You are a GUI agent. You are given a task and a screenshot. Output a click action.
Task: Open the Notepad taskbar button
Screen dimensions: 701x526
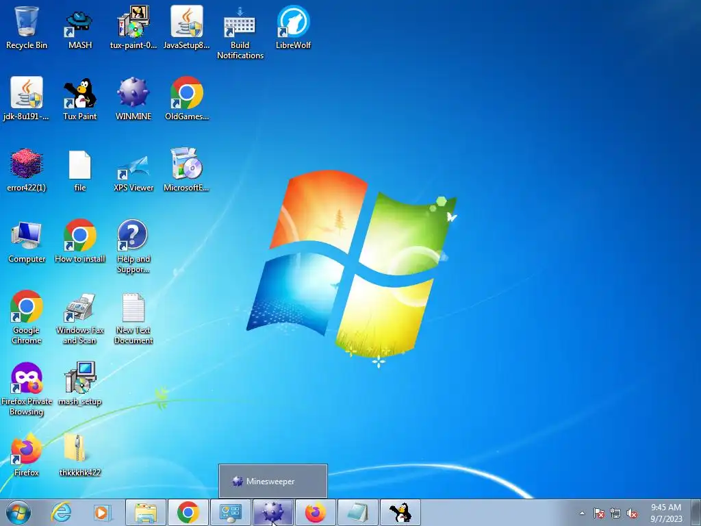tap(357, 512)
